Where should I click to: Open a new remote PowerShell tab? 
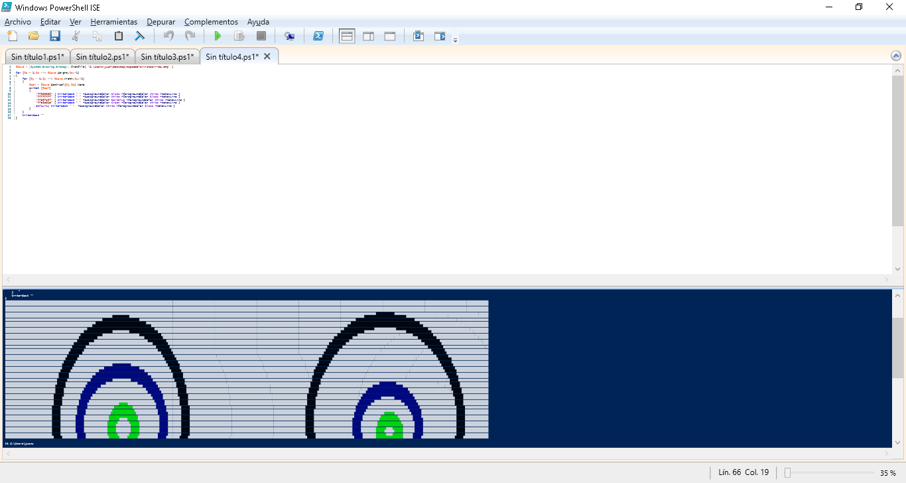point(290,36)
